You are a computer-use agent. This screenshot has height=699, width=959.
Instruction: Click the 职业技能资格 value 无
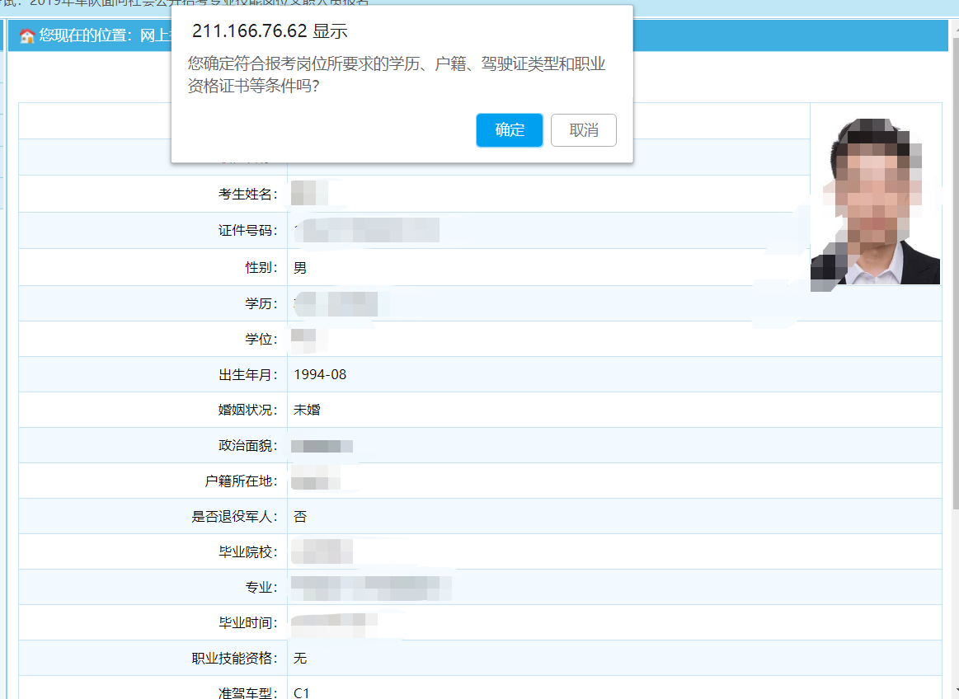tap(299, 658)
